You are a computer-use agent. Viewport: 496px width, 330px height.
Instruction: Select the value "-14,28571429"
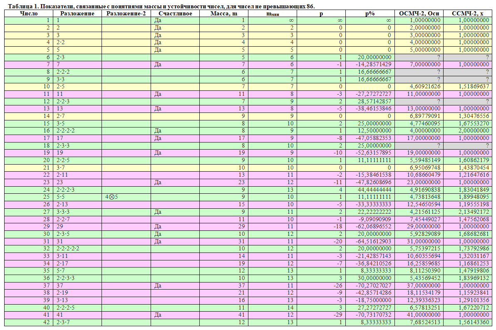[374, 64]
